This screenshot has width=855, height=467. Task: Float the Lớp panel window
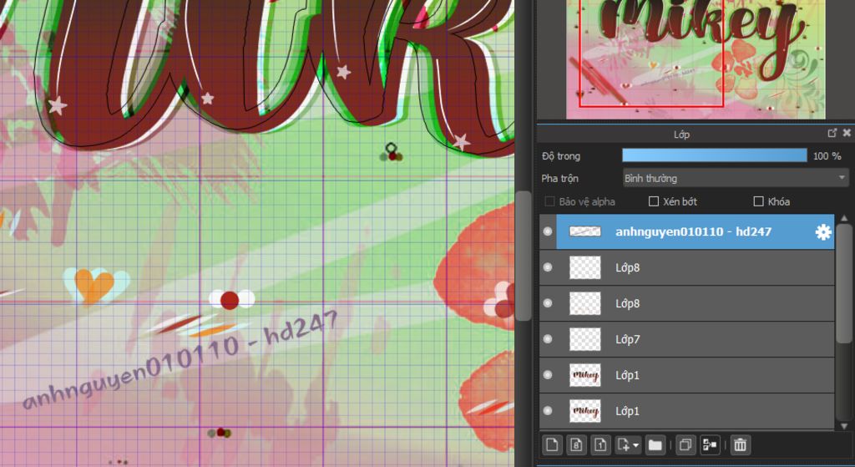(x=832, y=133)
